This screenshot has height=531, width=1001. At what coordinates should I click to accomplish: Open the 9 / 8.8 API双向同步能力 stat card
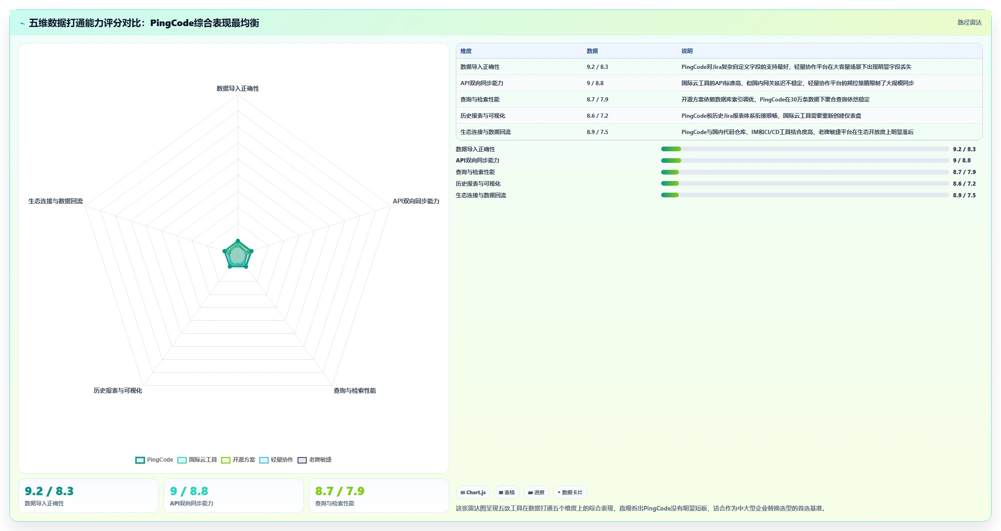tap(234, 496)
